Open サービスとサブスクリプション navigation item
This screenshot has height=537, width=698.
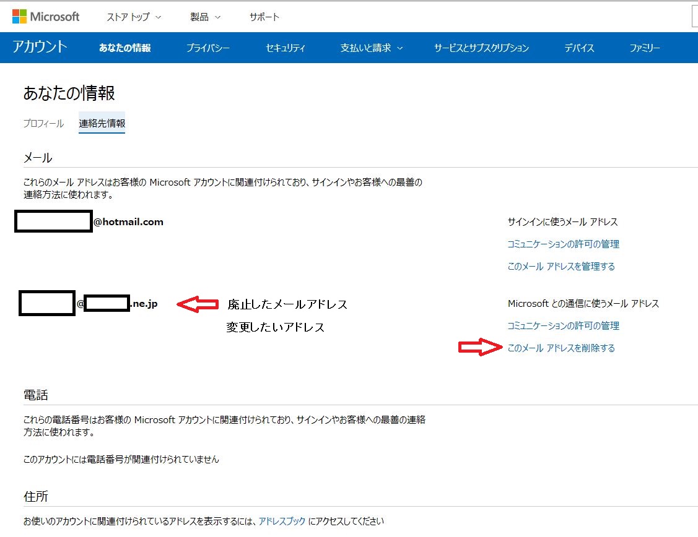point(482,48)
